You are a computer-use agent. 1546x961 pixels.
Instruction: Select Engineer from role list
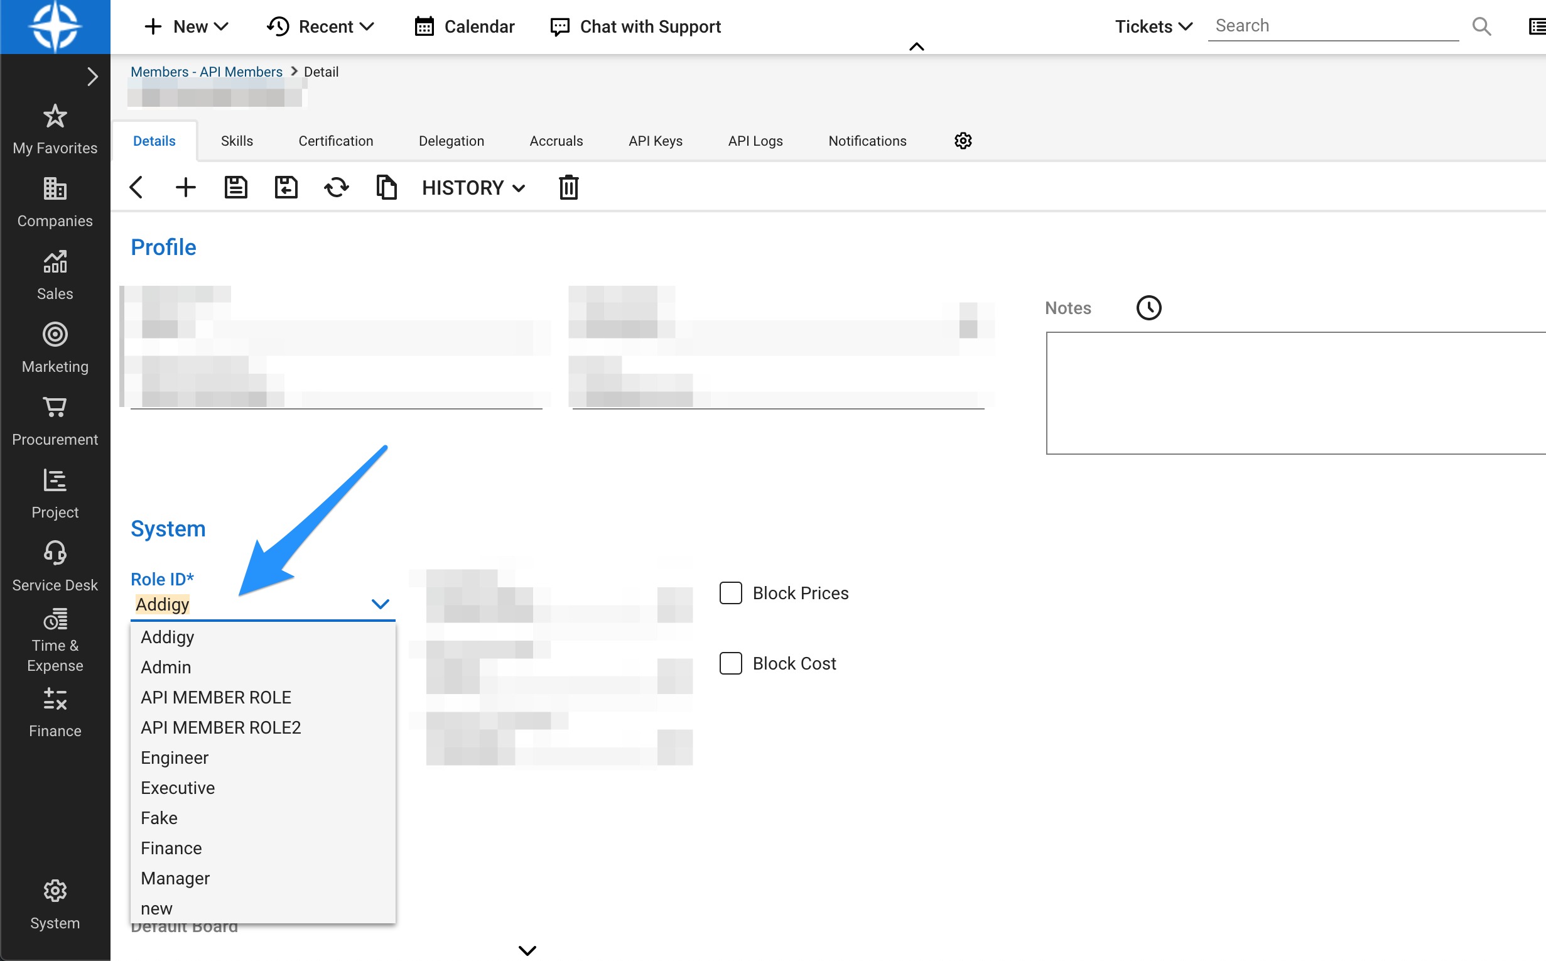point(175,757)
